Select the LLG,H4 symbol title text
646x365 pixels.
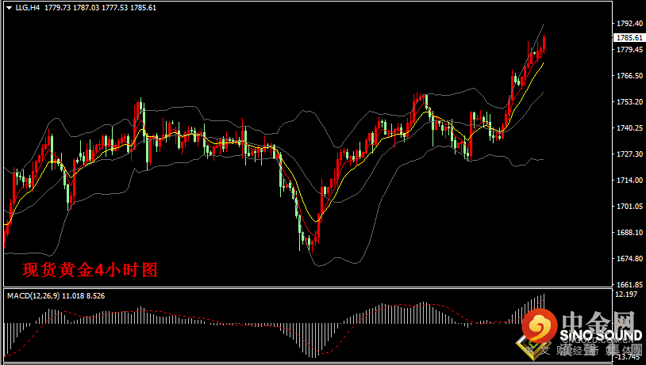(27, 8)
